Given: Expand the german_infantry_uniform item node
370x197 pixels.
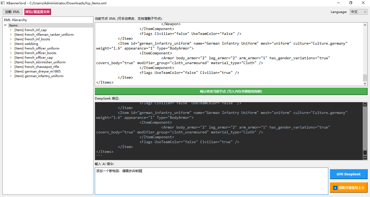Looking at the screenshot, I should tap(11, 76).
